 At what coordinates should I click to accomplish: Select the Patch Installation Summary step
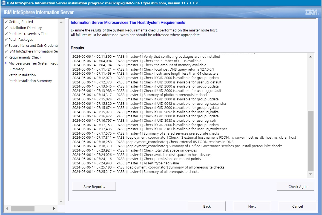coord(30,81)
